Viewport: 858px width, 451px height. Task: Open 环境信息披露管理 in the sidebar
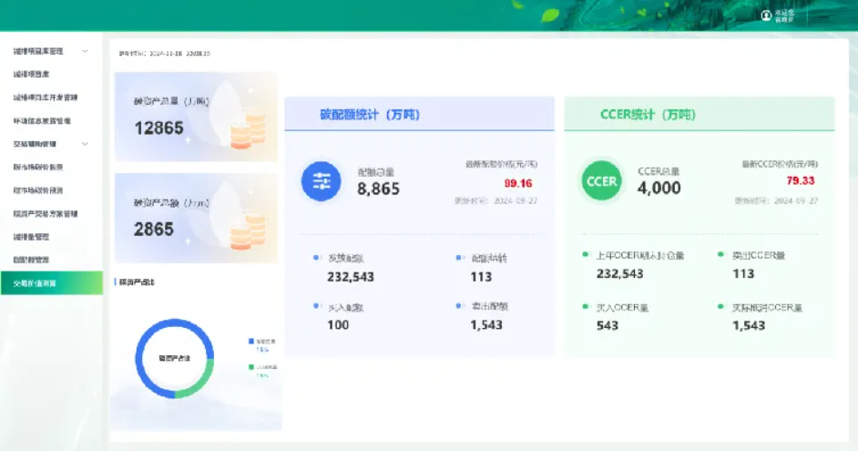coord(42,120)
